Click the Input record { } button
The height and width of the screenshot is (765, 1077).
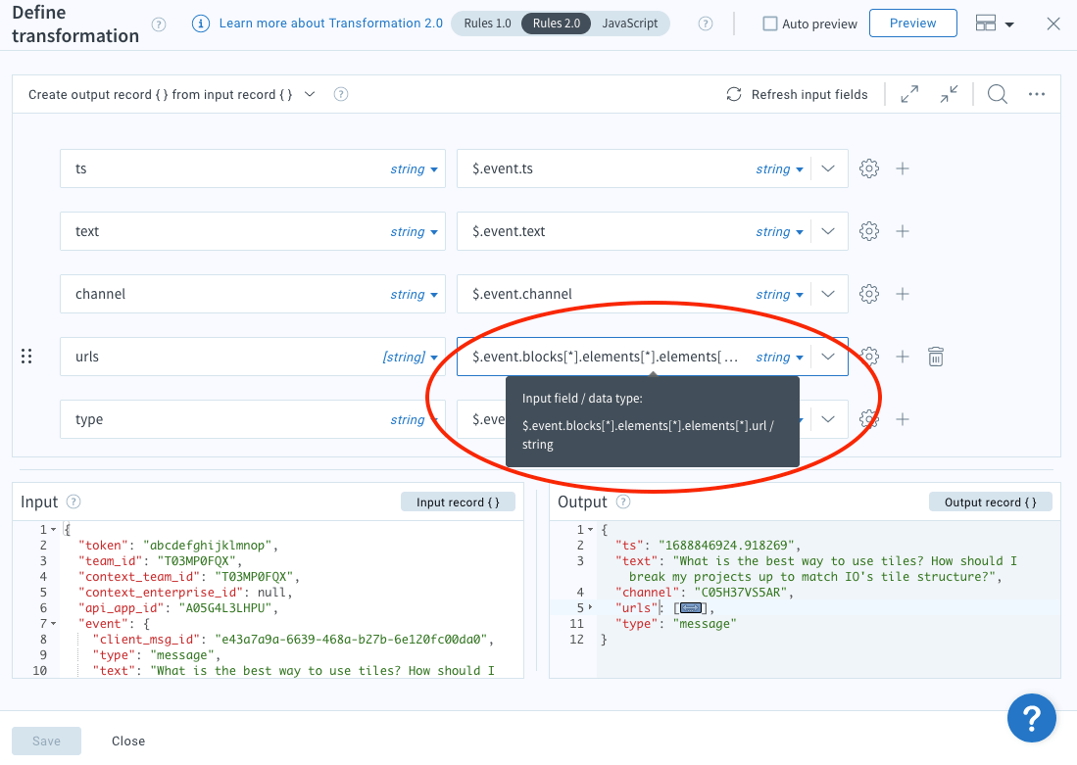coord(458,502)
